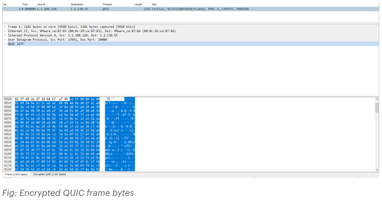Image resolution: width=382 pixels, height=202 pixels.
Task: Click the hex pane scroll down arrow
Action: (377, 170)
